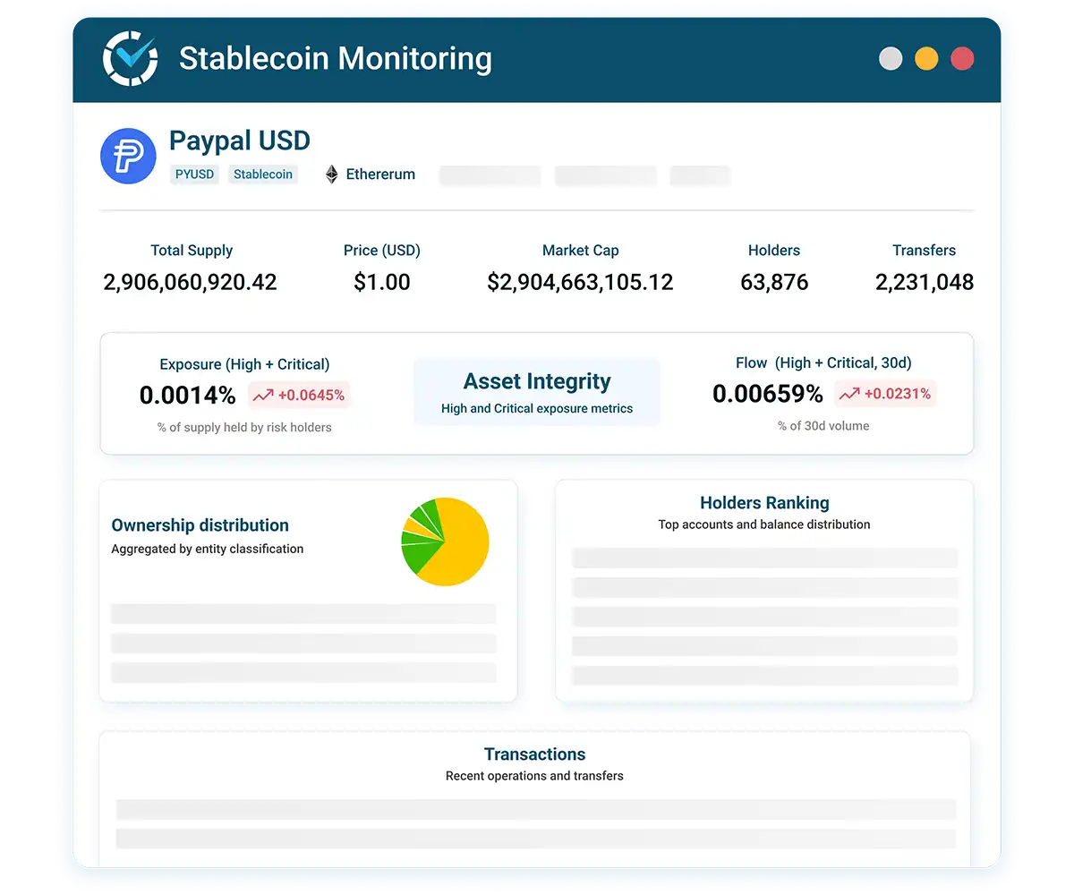This screenshot has height=895, width=1074.
Task: Click the Holders count 63,876
Action: pos(774,283)
